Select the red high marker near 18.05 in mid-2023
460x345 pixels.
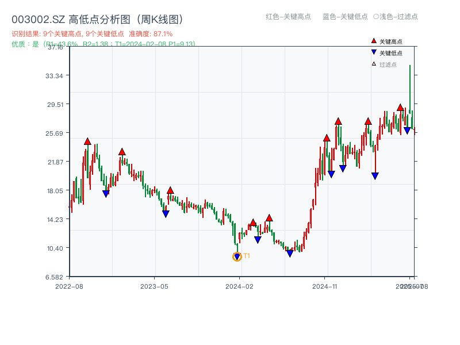[170, 190]
